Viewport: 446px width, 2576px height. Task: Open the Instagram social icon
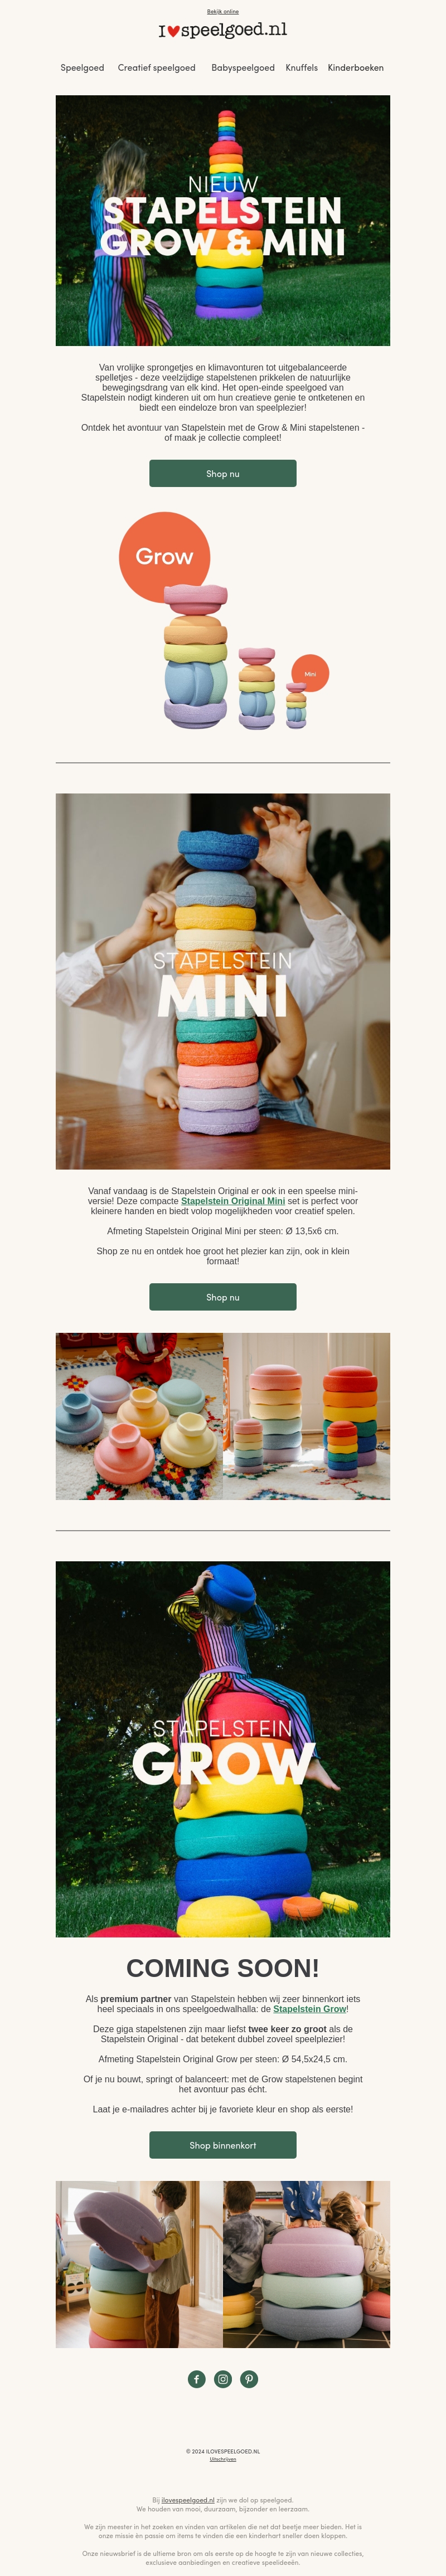223,2379
